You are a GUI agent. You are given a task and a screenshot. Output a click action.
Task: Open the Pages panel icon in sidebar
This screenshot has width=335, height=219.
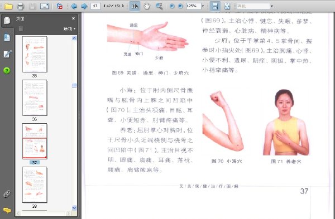(7, 21)
